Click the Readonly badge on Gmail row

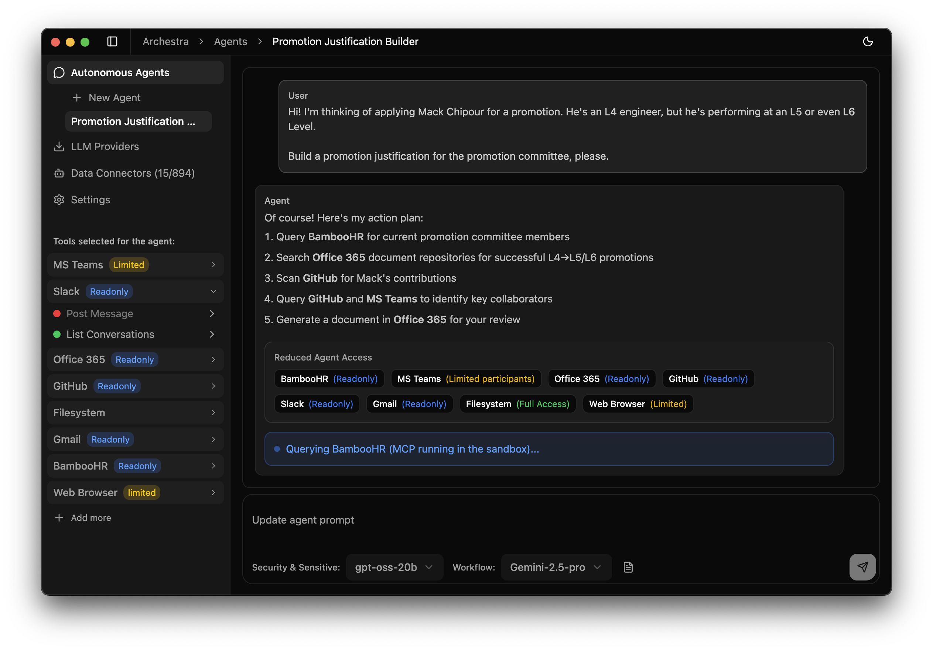110,439
